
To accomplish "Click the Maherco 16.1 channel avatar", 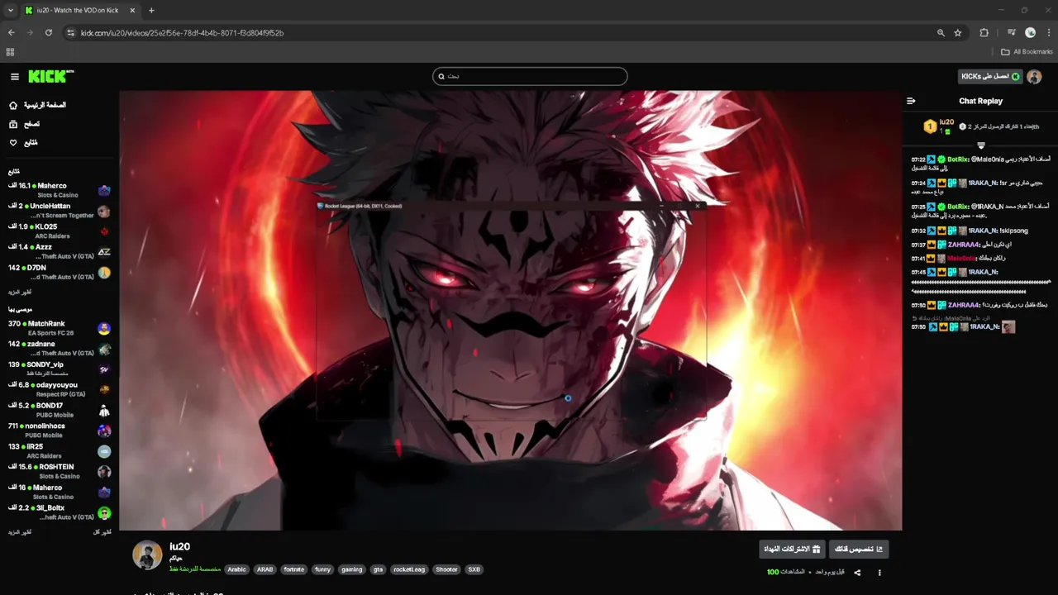I will click(104, 190).
